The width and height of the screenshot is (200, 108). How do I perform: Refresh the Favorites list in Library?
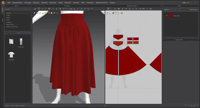30,9
